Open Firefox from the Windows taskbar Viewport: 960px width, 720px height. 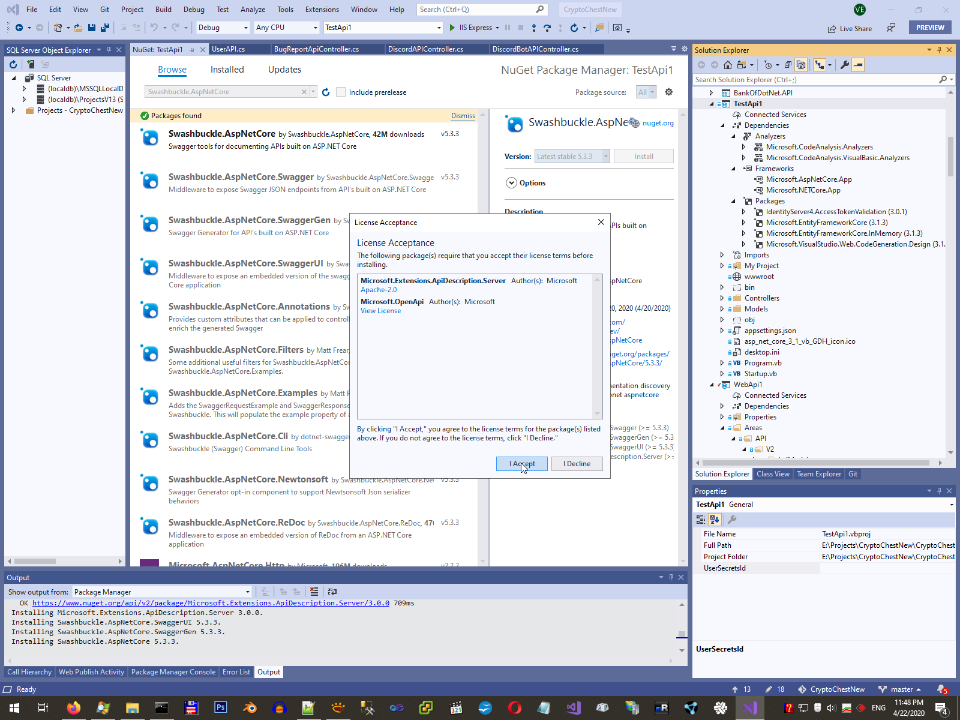73,708
